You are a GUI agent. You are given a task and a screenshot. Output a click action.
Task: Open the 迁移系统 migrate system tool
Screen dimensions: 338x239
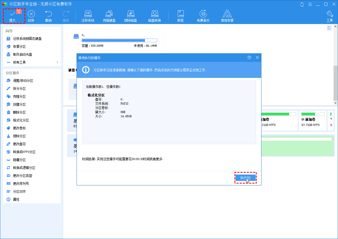pyautogui.click(x=88, y=15)
